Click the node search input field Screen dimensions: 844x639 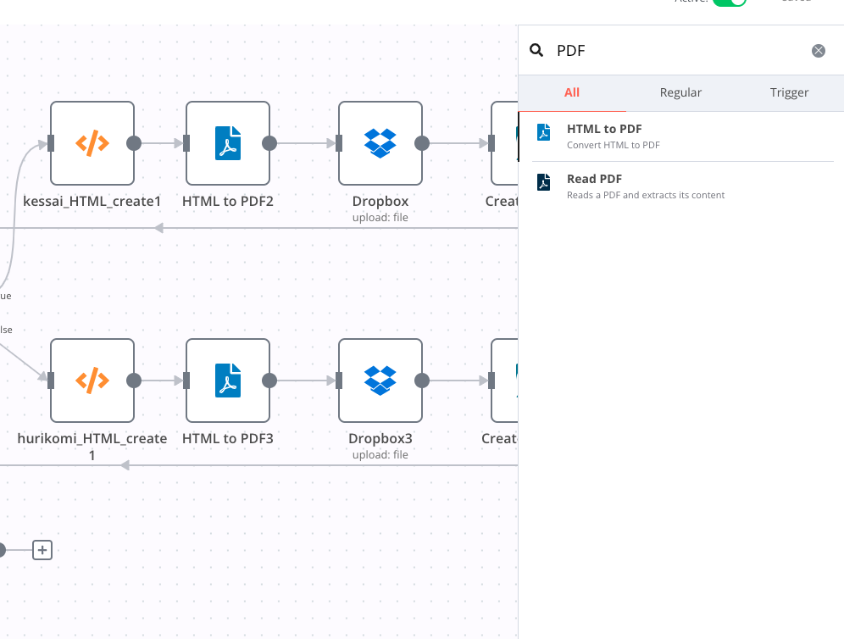[x=678, y=51]
